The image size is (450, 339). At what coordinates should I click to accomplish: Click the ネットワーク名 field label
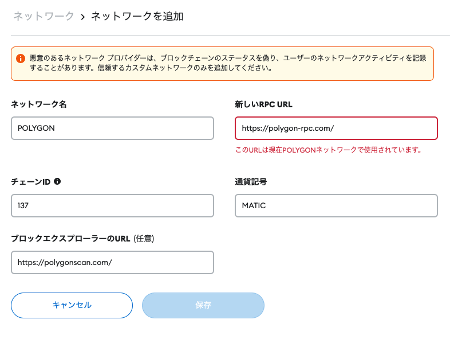pyautogui.click(x=39, y=104)
